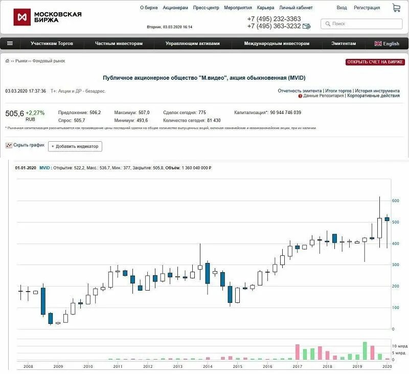Click the Вход login link
The image size is (409, 374).
tap(342, 8)
